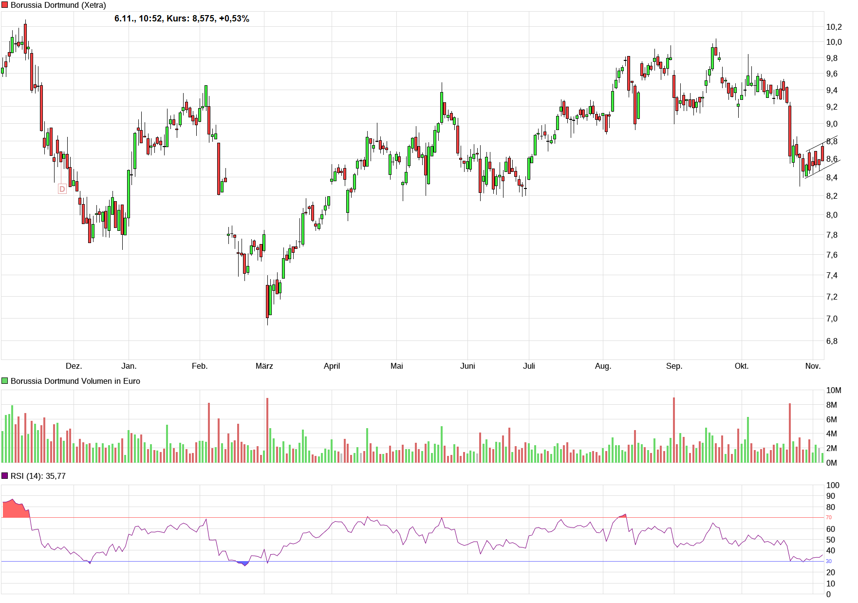Click the green Volumen legend square

[5, 381]
